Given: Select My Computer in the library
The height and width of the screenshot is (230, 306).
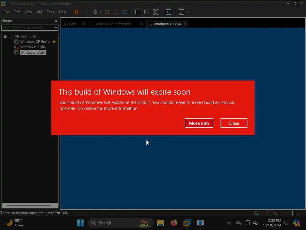Looking at the screenshot, I should pyautogui.click(x=26, y=36).
